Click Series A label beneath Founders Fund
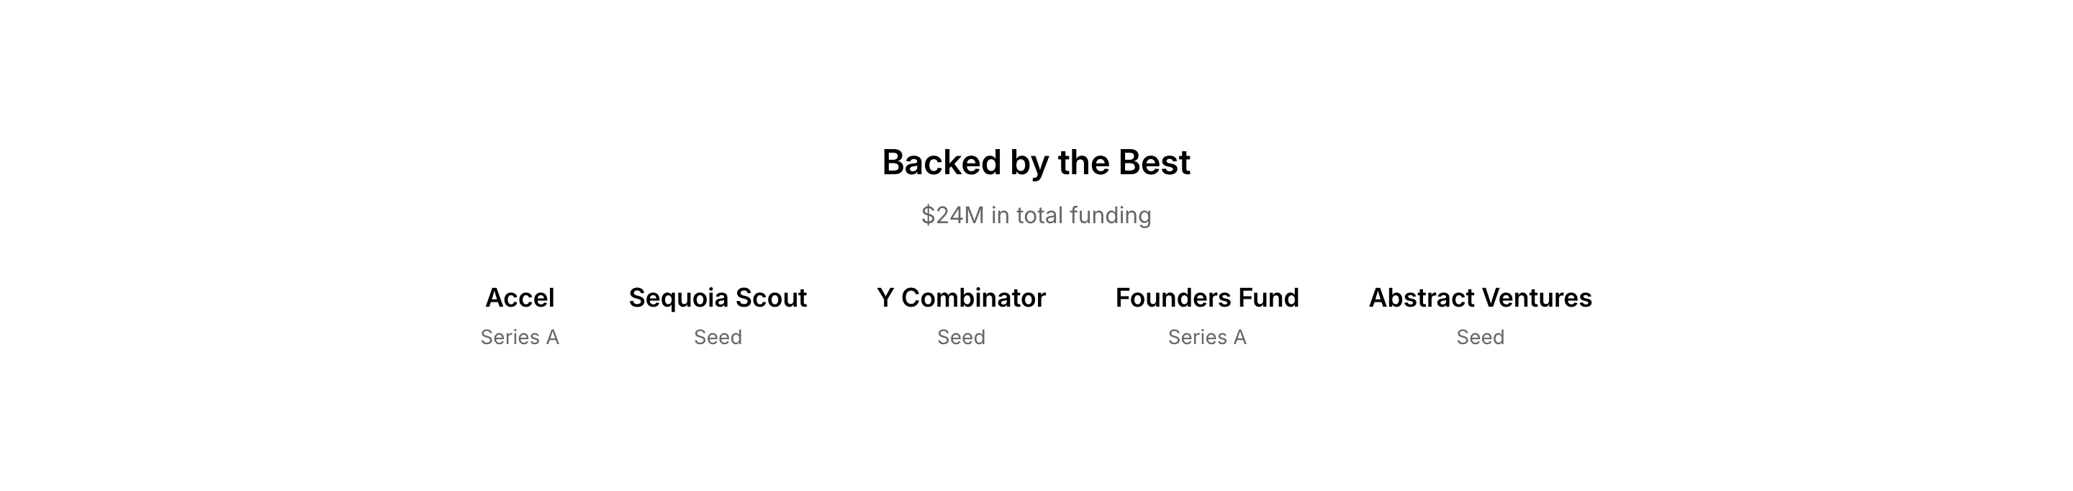The height and width of the screenshot is (491, 2073). [1207, 337]
